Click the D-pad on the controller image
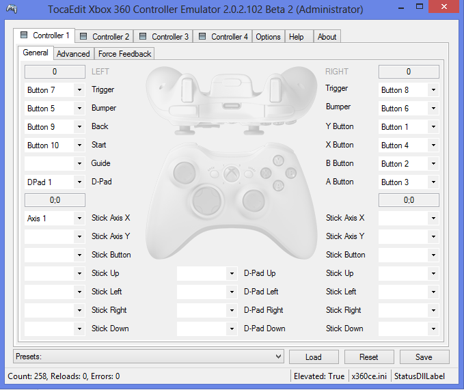The width and height of the screenshot is (464, 390). (207, 201)
